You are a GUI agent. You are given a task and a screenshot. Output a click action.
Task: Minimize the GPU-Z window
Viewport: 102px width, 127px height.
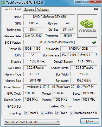click(x=79, y=2)
